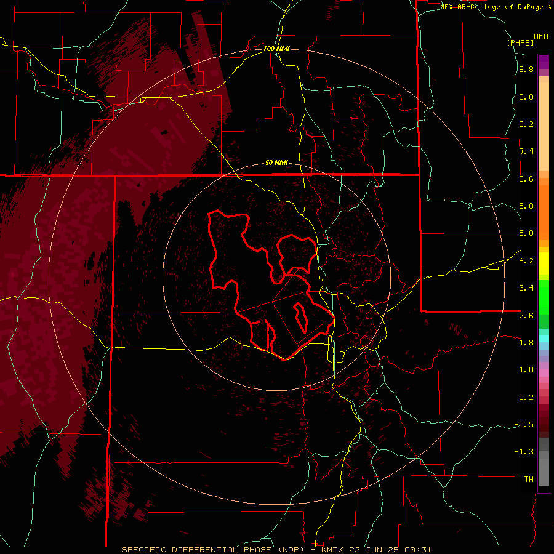The width and height of the screenshot is (554, 554).
Task: Click the cyan band of the color scale
Action: click(x=544, y=339)
